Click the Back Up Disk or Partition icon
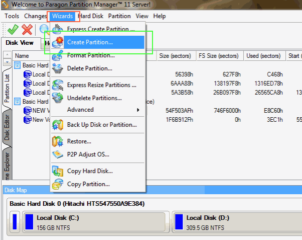The height and width of the screenshot is (240, 302). pyautogui.click(x=58, y=124)
